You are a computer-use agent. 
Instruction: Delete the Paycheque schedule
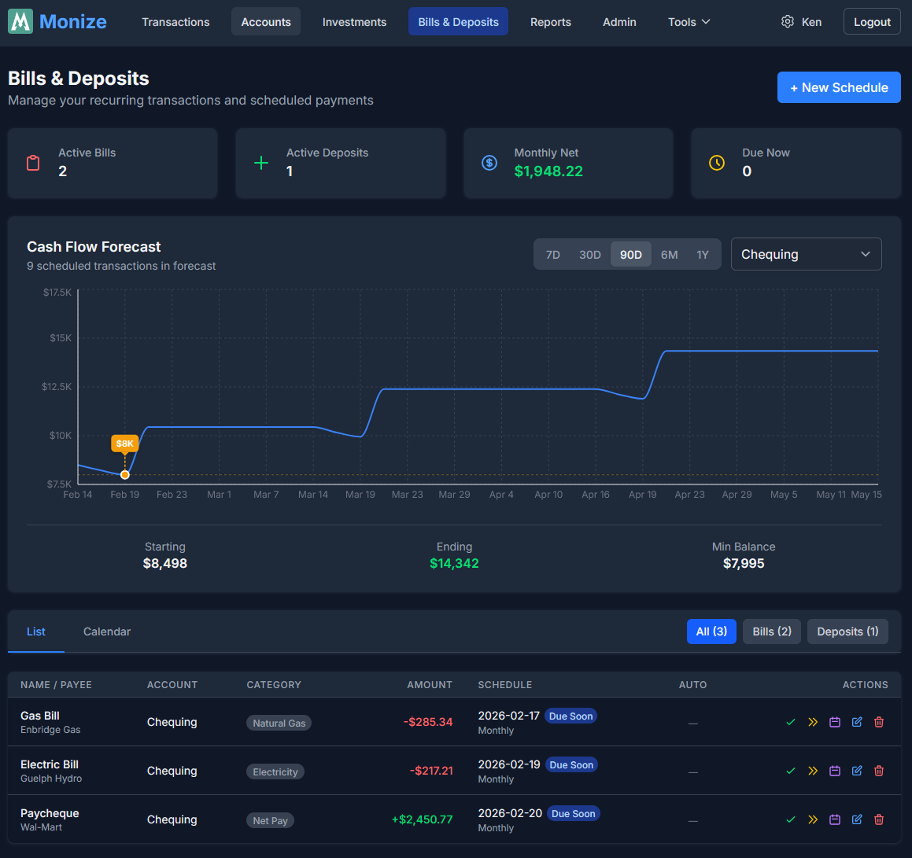click(x=879, y=819)
